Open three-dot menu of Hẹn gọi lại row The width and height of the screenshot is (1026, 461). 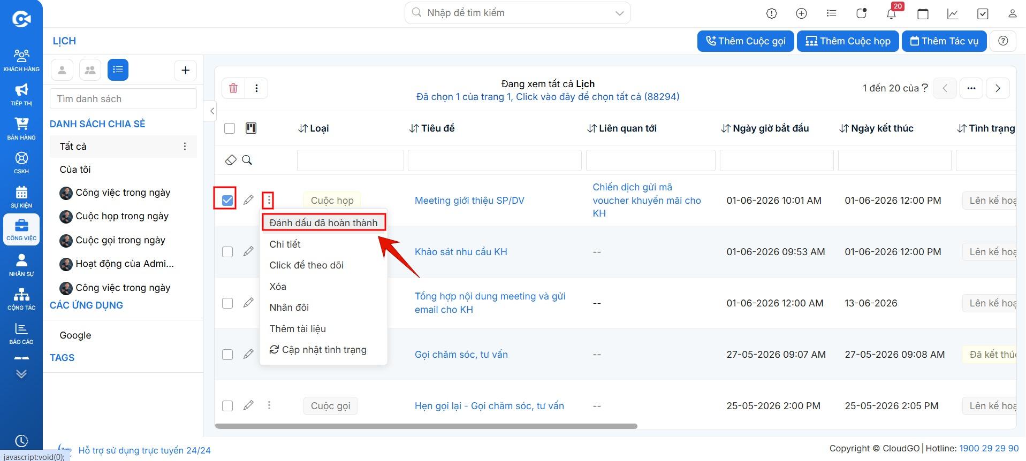pyautogui.click(x=269, y=406)
